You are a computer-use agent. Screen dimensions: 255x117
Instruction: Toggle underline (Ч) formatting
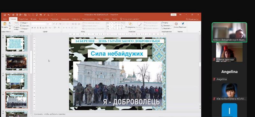38,28
